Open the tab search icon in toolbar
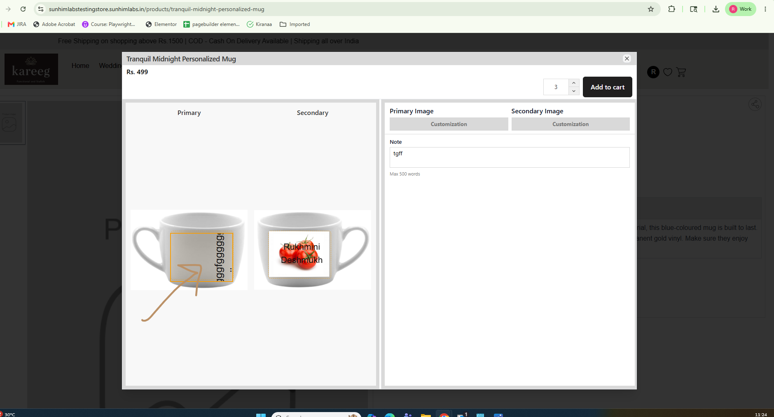The width and height of the screenshot is (774, 417). (x=694, y=9)
